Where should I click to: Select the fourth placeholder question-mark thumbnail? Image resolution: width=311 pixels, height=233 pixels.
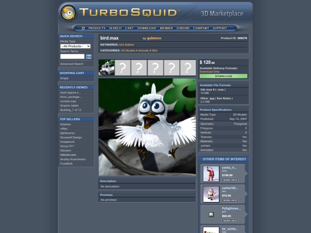(155, 67)
